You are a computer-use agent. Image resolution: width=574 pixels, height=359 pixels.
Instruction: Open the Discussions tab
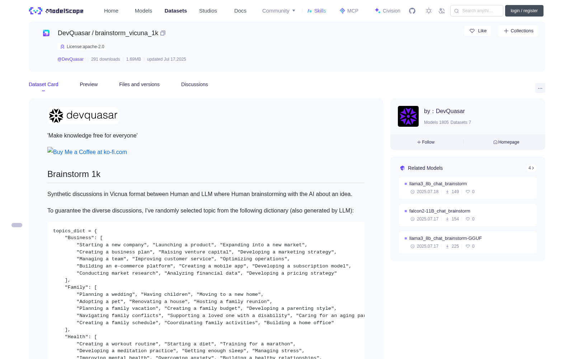click(194, 84)
